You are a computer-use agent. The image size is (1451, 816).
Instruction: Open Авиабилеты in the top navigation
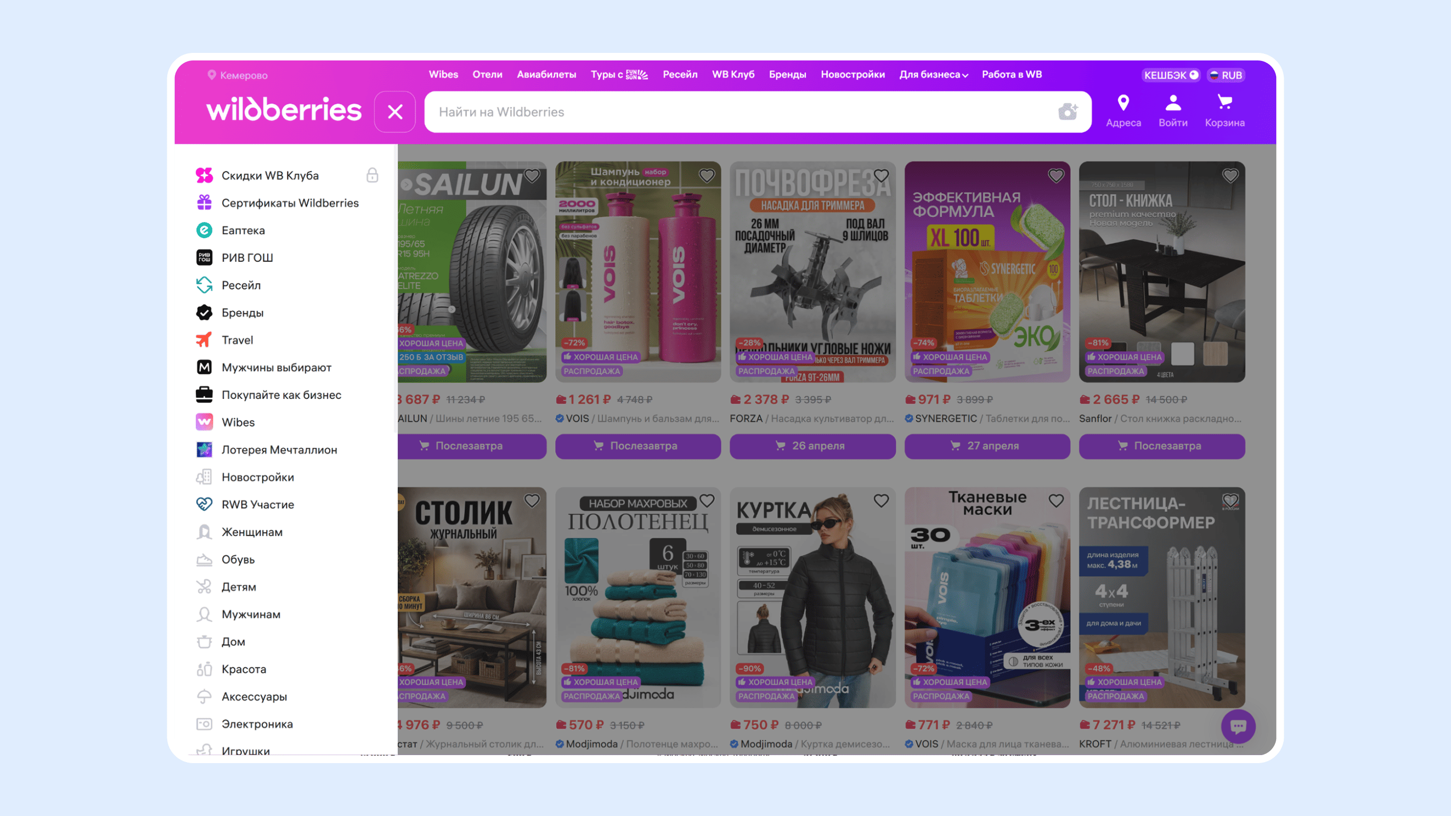click(546, 75)
